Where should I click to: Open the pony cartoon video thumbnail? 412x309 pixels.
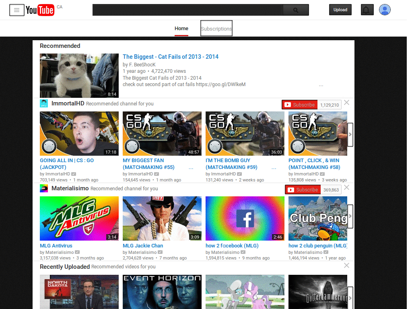point(245,292)
